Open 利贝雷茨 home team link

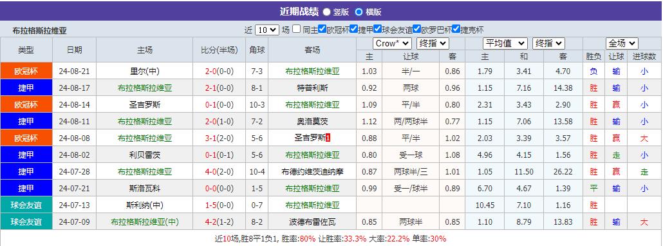[145, 155]
